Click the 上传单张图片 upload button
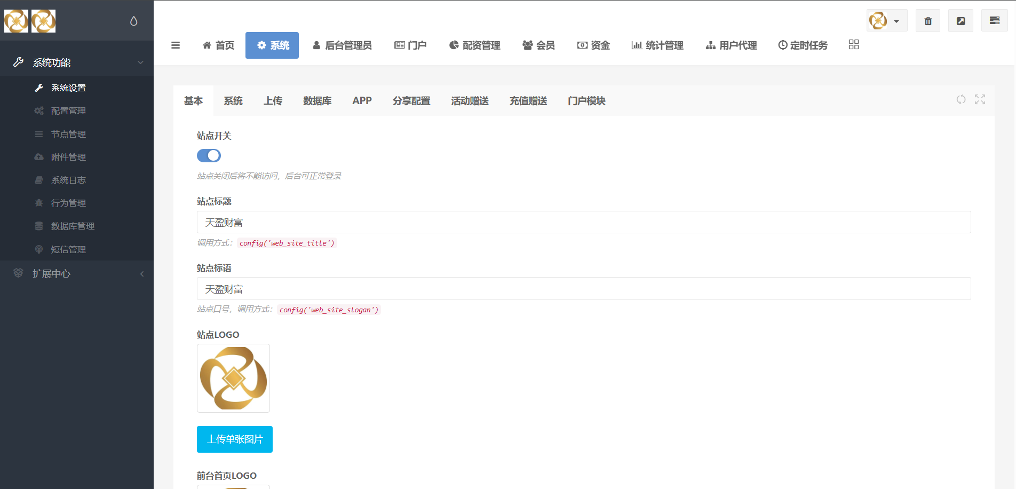Image resolution: width=1016 pixels, height=489 pixels. (235, 439)
